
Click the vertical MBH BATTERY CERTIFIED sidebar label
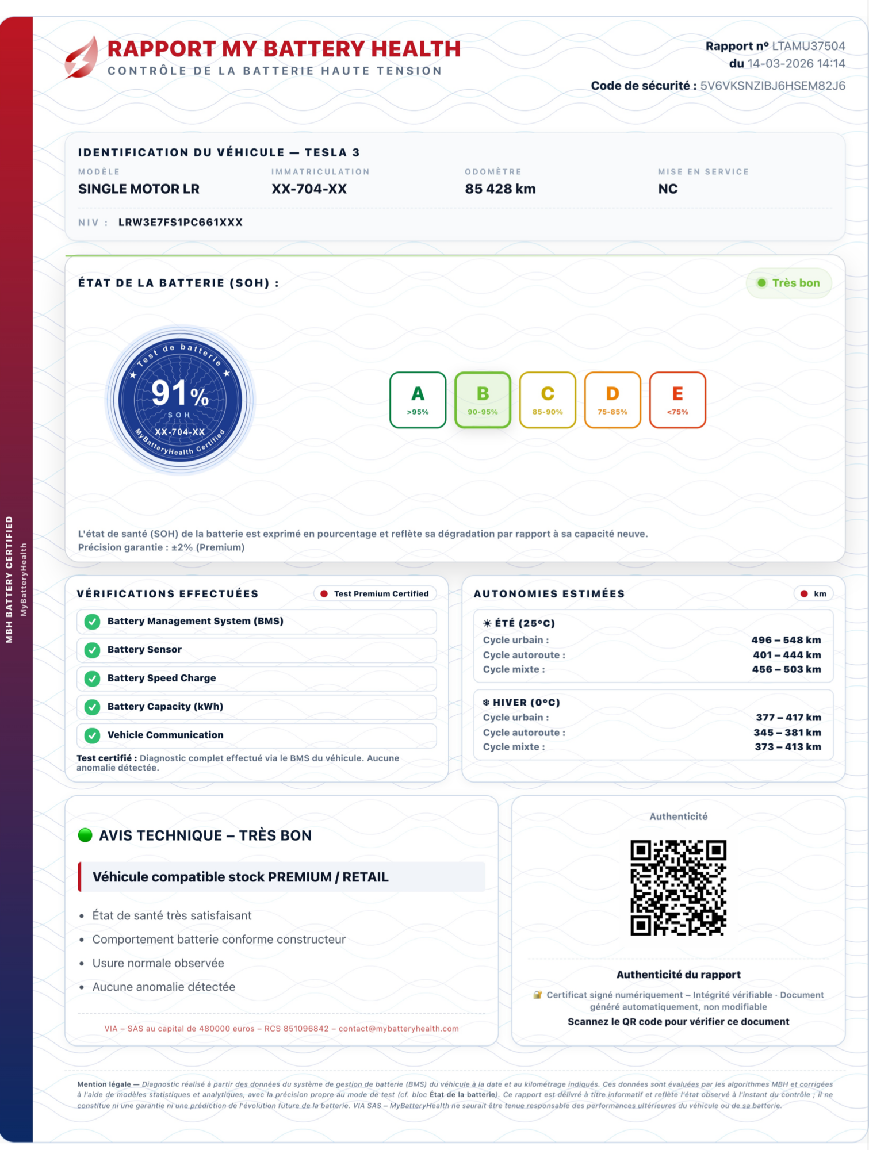(9, 580)
